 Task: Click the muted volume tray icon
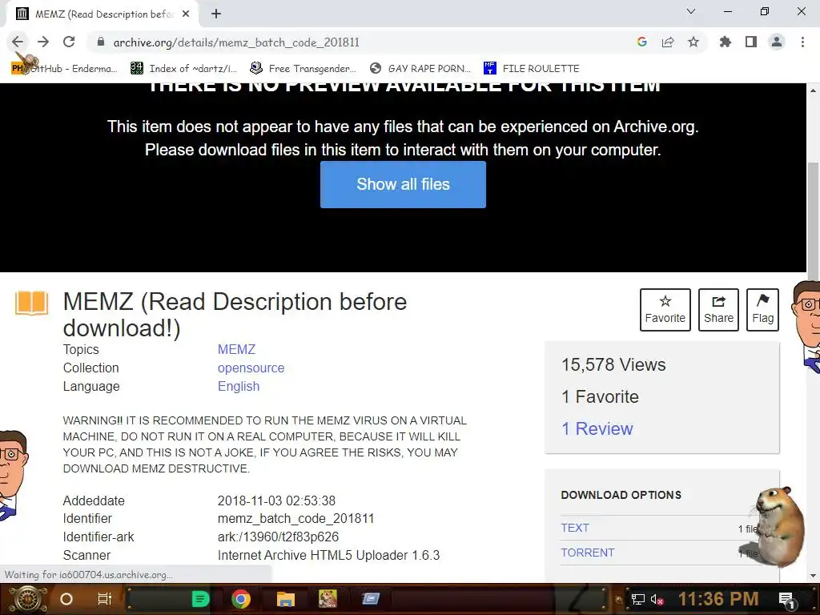pos(657,599)
